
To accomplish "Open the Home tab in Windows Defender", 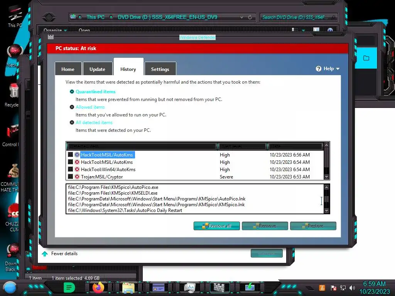I will click(x=68, y=69).
